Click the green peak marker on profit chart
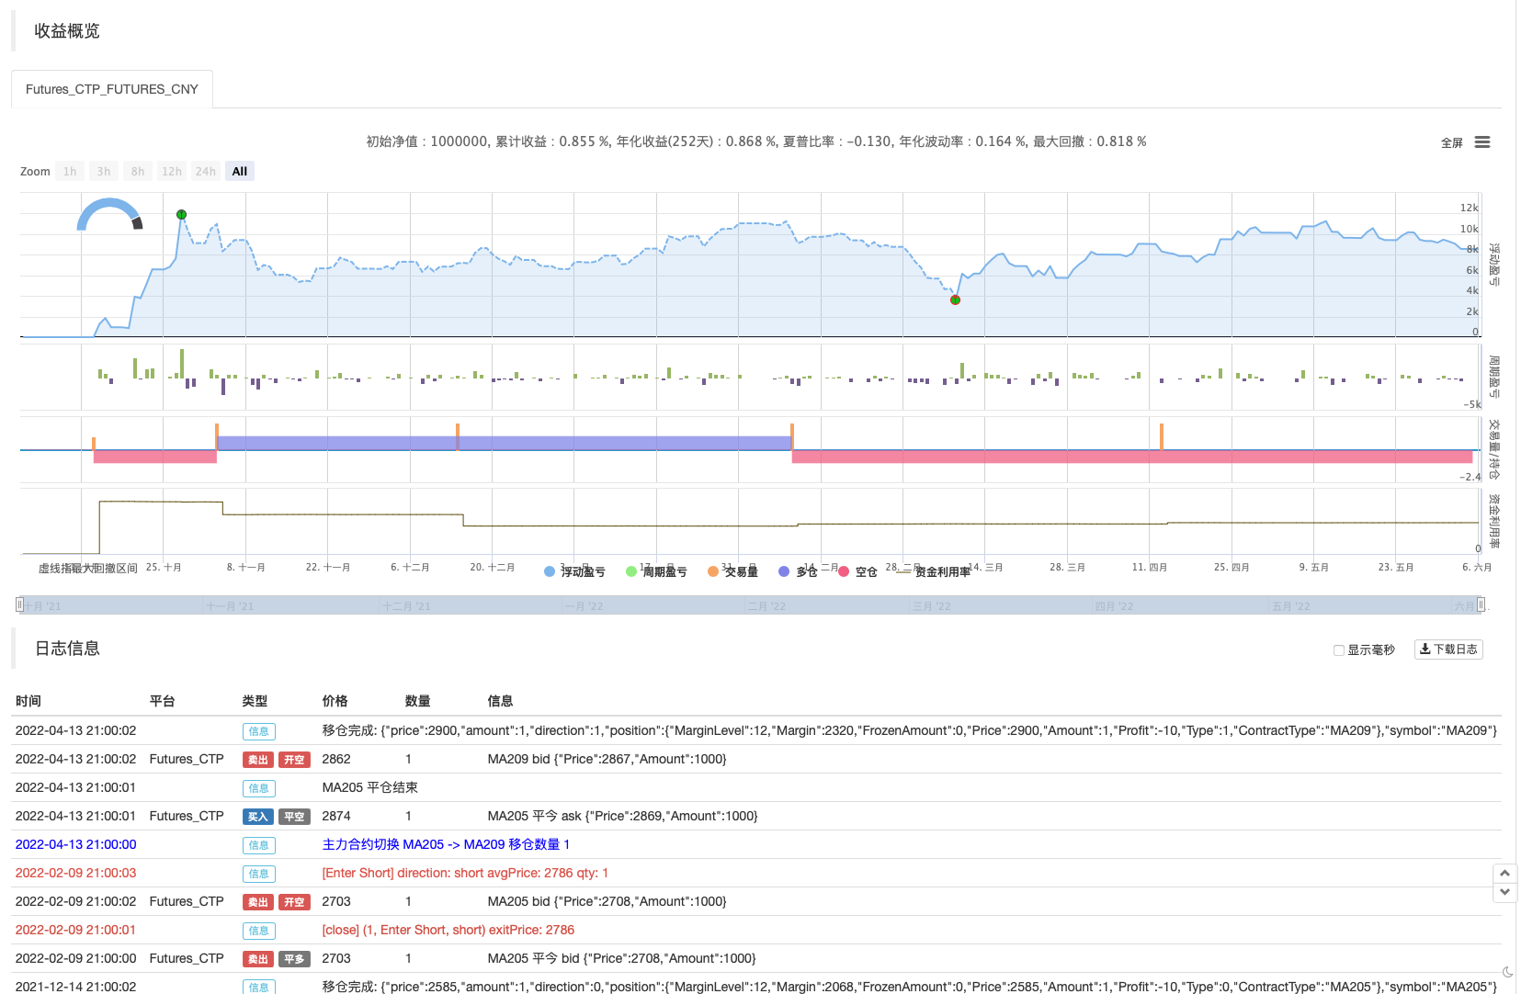The image size is (1521, 994). click(181, 214)
